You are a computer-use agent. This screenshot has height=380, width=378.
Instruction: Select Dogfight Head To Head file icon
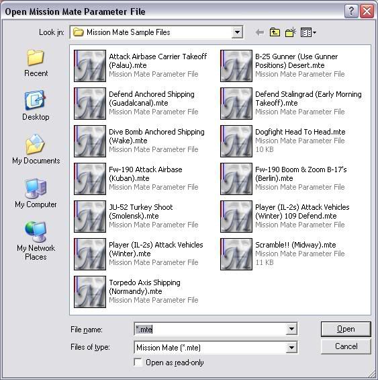[236, 141]
